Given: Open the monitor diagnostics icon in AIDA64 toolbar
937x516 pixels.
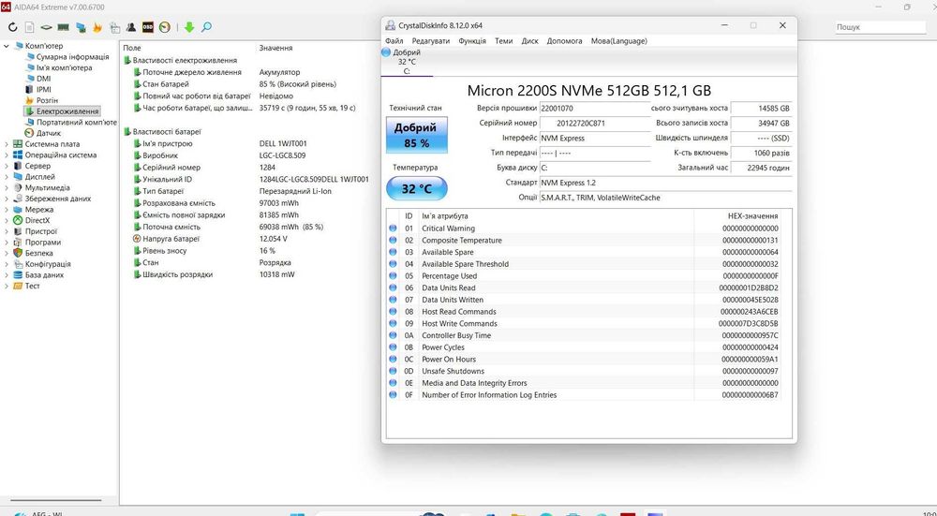Looking at the screenshot, I should pyautogui.click(x=81, y=27).
